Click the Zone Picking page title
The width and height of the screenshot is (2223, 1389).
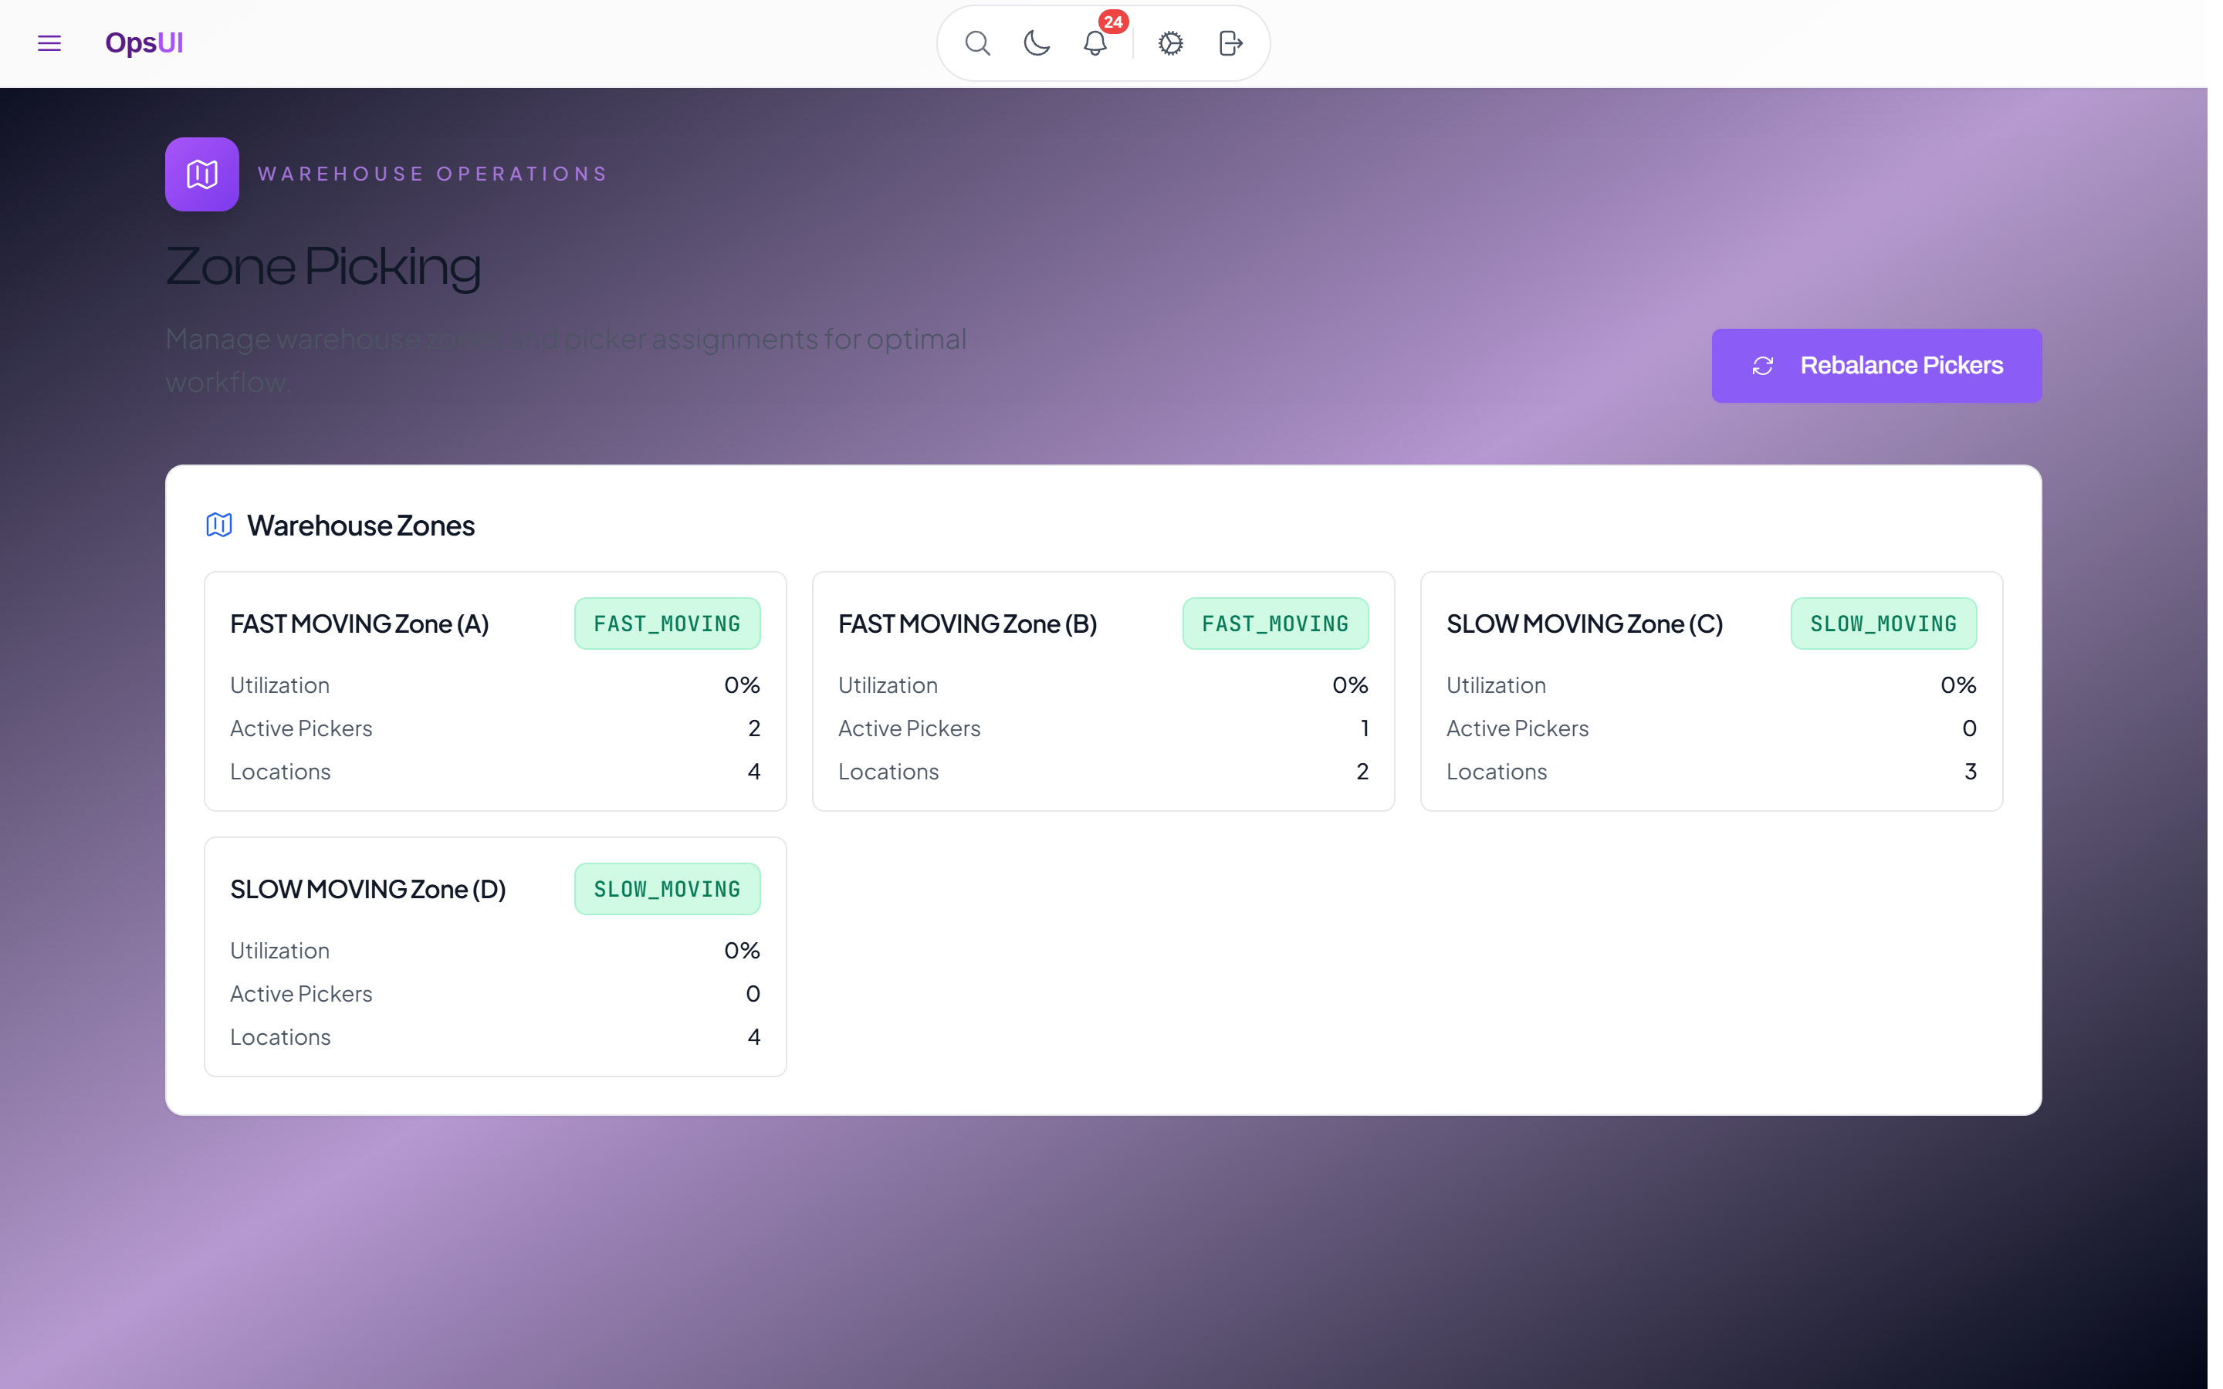323,266
